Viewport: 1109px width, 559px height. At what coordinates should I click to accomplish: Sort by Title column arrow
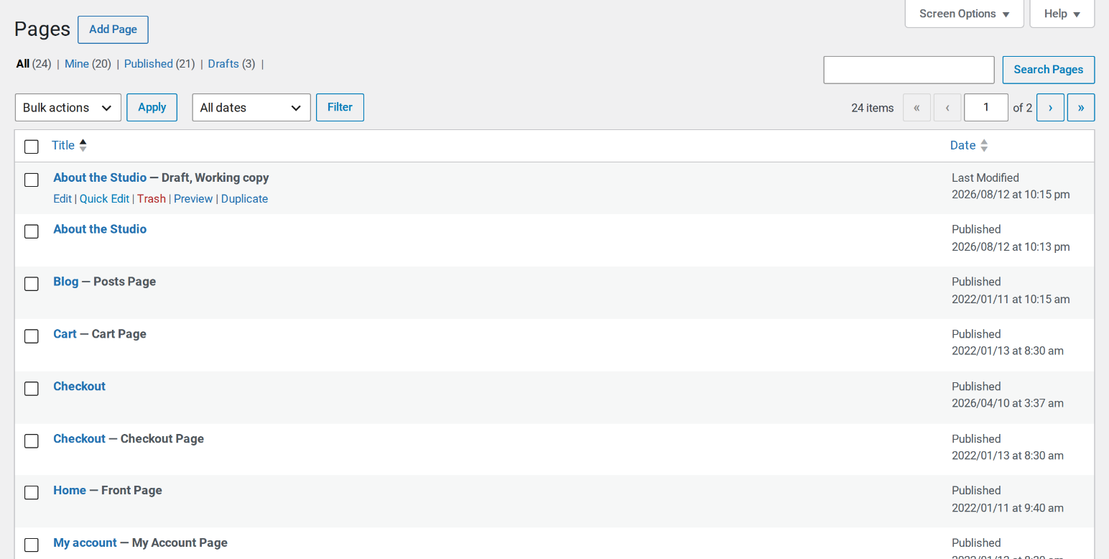(x=83, y=145)
